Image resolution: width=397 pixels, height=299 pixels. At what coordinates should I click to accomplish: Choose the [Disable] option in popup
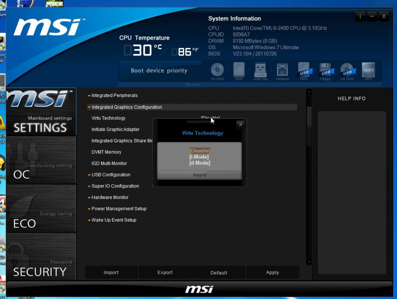[200, 151]
